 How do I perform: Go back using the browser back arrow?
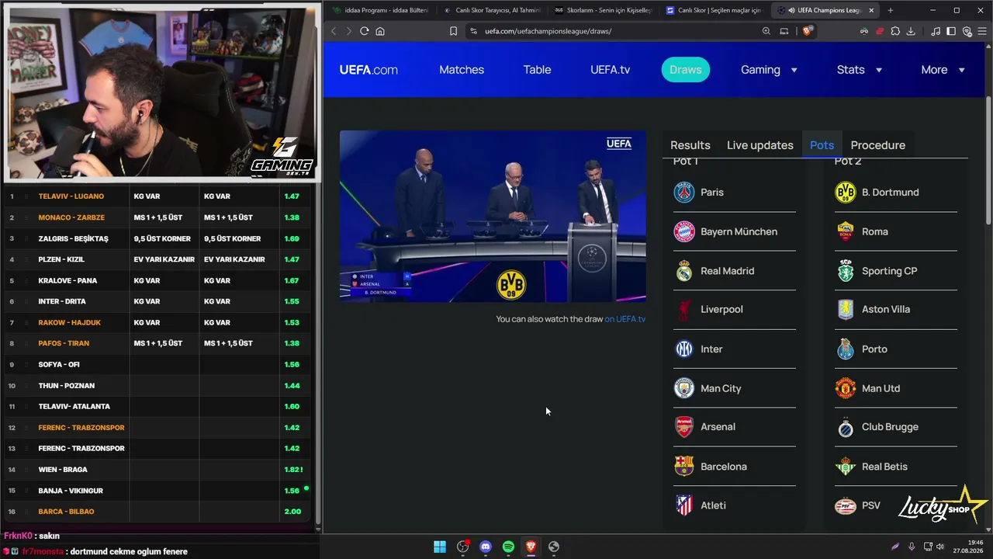tap(334, 31)
